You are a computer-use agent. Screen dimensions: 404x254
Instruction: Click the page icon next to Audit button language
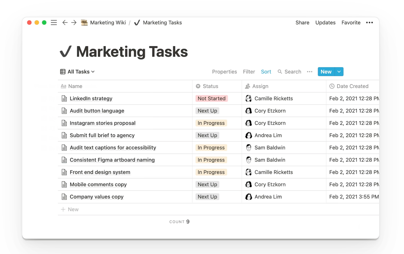(64, 111)
